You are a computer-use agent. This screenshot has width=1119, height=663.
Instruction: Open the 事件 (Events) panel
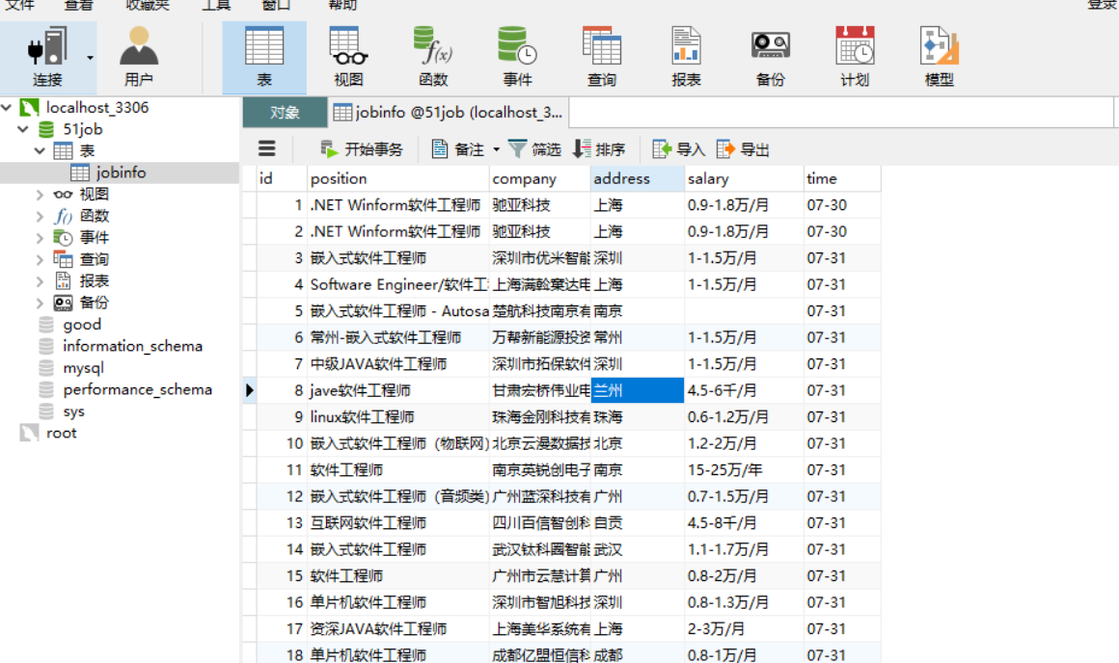pyautogui.click(x=517, y=56)
